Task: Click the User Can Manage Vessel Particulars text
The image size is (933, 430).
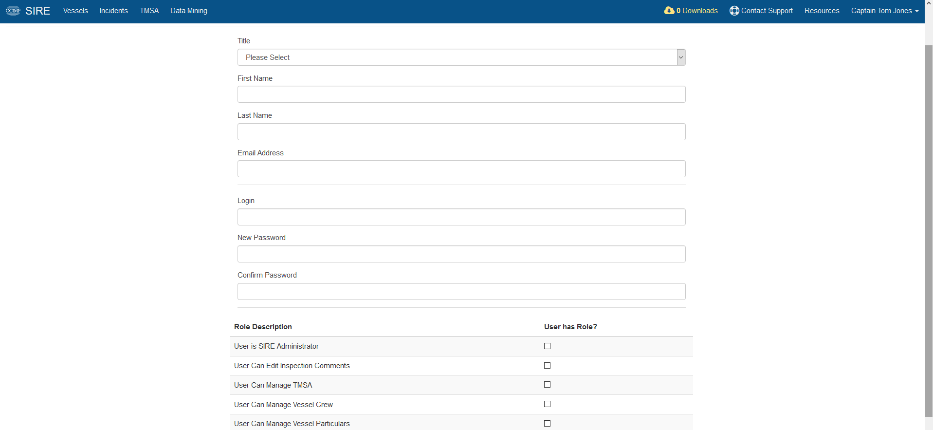Action: pos(292,424)
